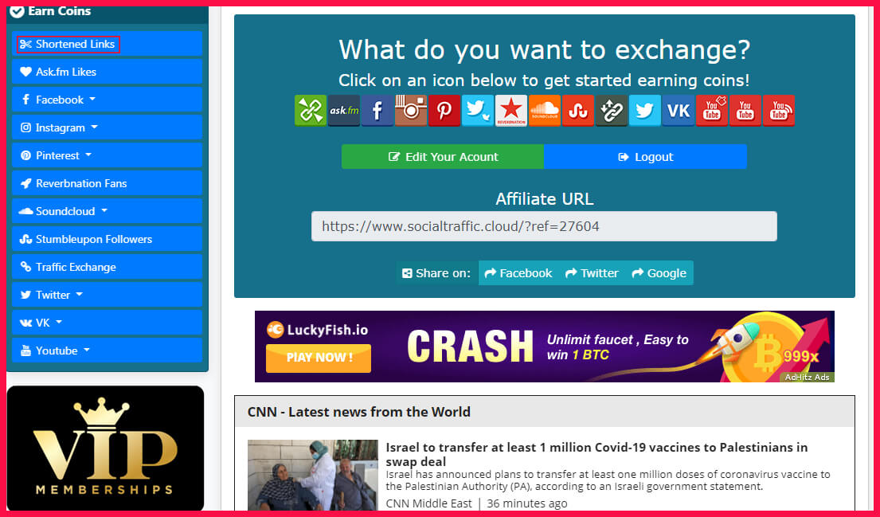Click the vaccination news thumbnail photo
This screenshot has width=880, height=517.
point(313,475)
